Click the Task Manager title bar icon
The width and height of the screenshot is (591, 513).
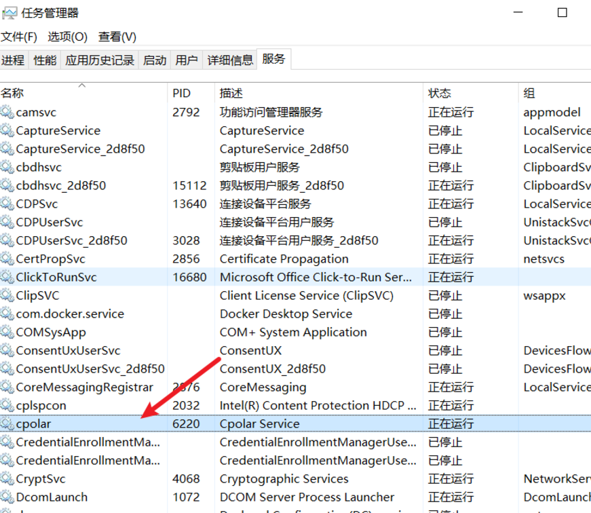point(9,12)
